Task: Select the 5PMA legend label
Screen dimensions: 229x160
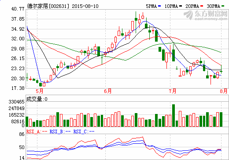Action: 151,6
